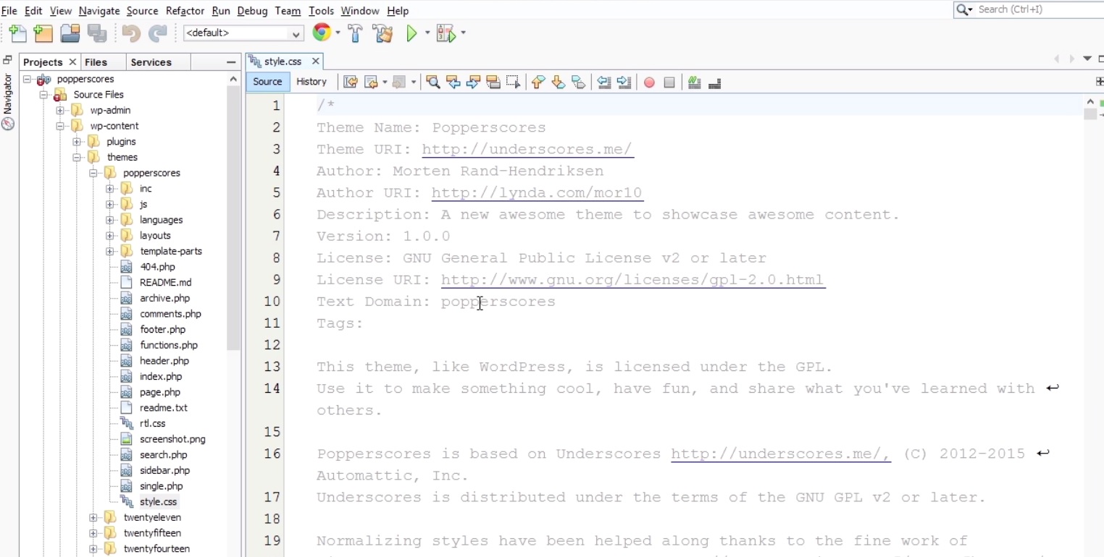Click the Find Selection magnifier icon
This screenshot has width=1104, height=557.
[433, 82]
